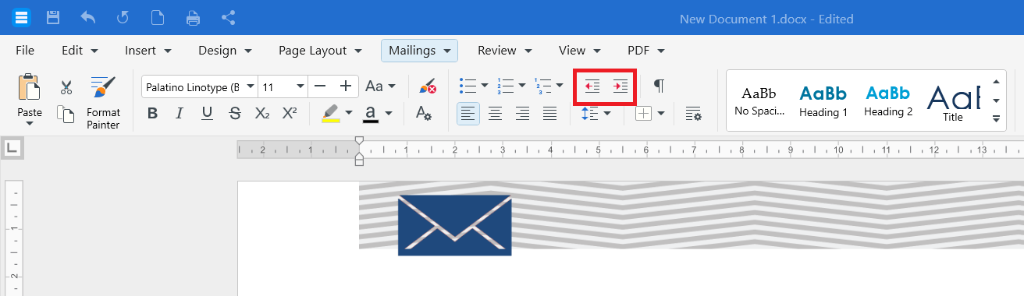This screenshot has width=1024, height=296.
Task: Print the document
Action: click(x=193, y=17)
